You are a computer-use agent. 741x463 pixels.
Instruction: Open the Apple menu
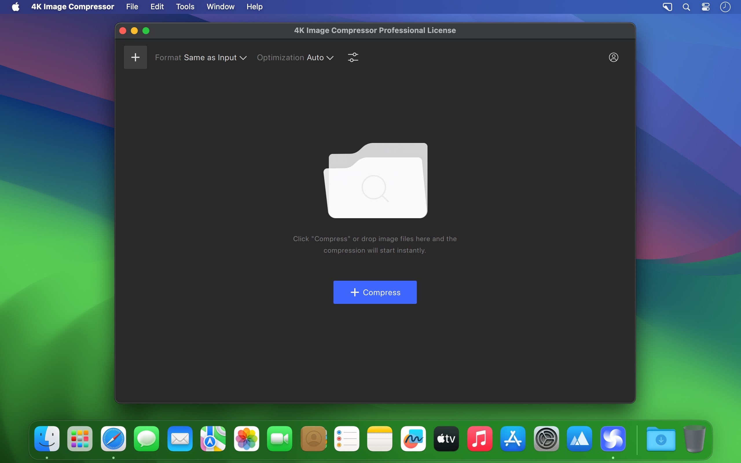16,7
